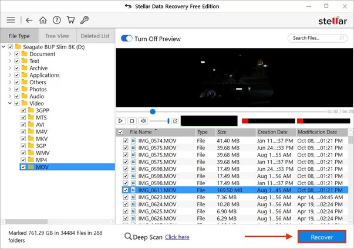Stop the video preview playback
Screen dimensions: 354x249
coord(132,121)
